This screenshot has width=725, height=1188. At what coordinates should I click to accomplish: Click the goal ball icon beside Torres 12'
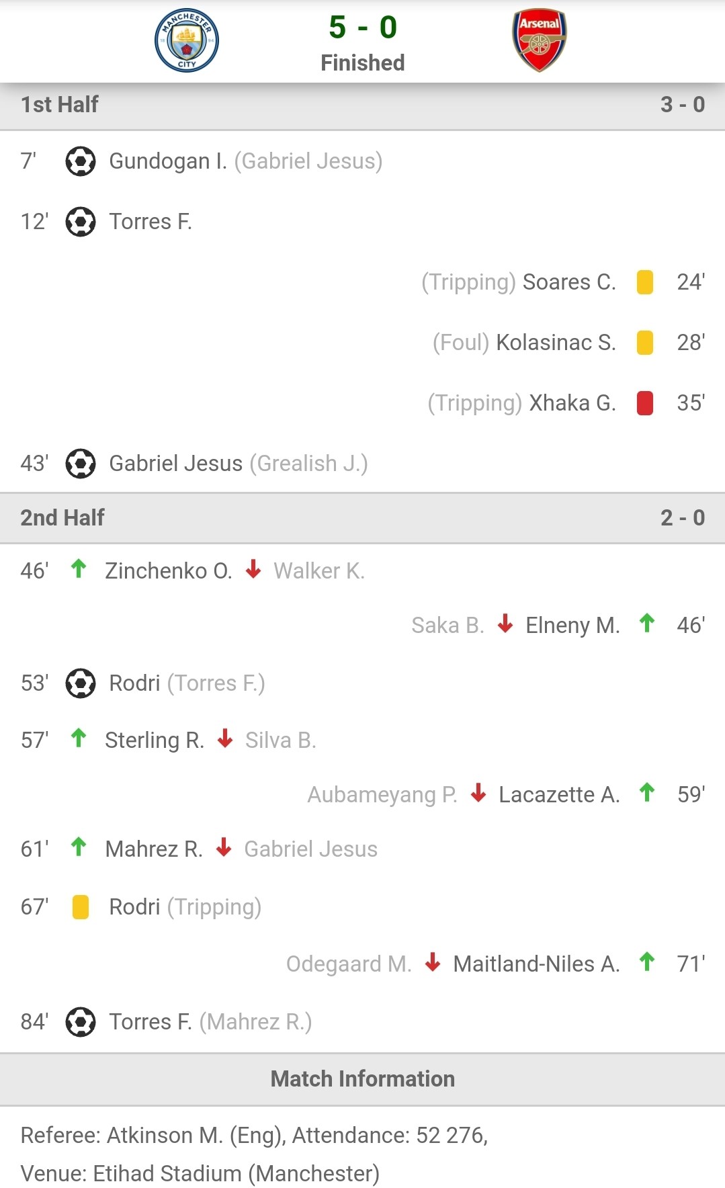point(81,222)
